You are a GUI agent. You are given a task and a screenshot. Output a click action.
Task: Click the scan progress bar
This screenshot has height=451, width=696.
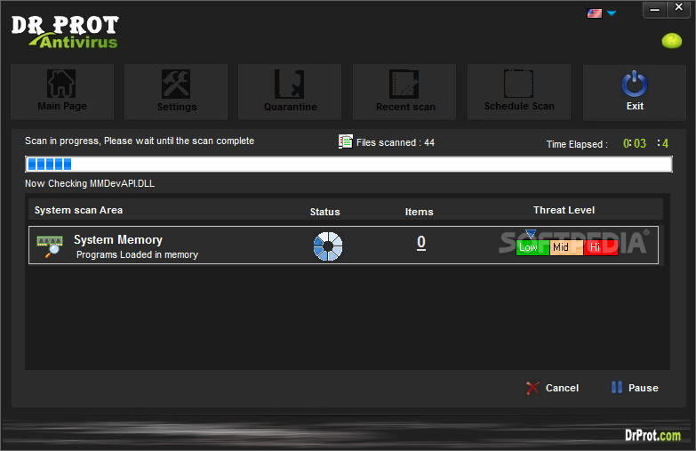click(x=348, y=164)
